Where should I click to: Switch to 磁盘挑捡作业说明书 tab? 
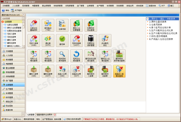(44, 115)
